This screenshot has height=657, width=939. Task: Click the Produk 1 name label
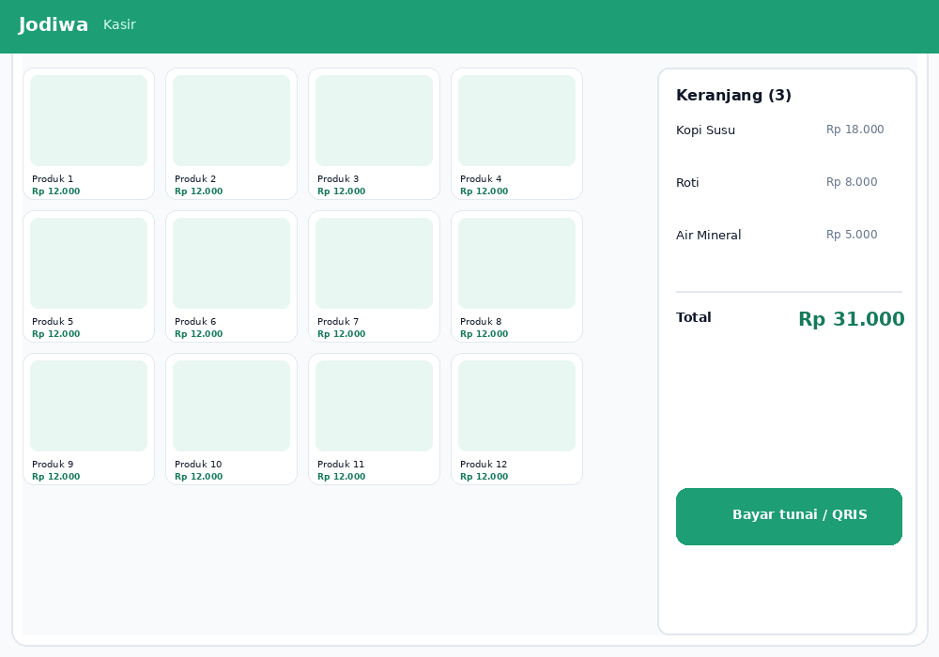point(53,179)
